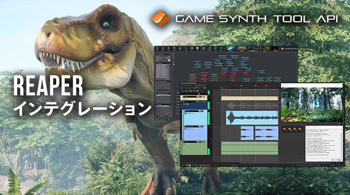Click the green play button in Reaper transport

click(x=190, y=165)
